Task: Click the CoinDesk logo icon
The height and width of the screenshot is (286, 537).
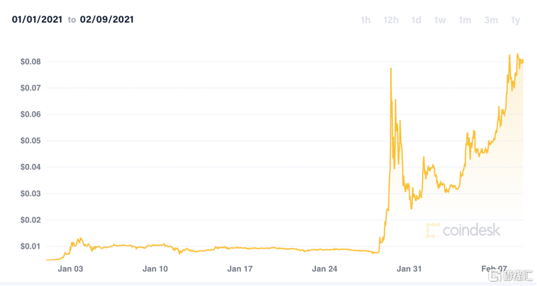Action: click(432, 230)
